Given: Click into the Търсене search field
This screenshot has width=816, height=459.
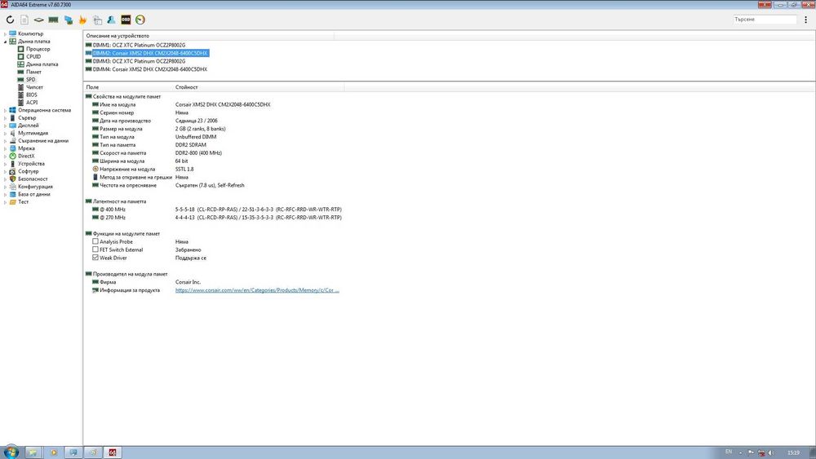Looking at the screenshot, I should pyautogui.click(x=765, y=20).
